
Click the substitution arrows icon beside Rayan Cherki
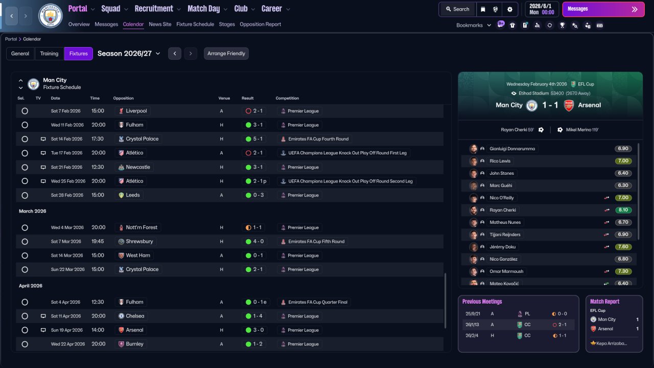click(x=607, y=210)
